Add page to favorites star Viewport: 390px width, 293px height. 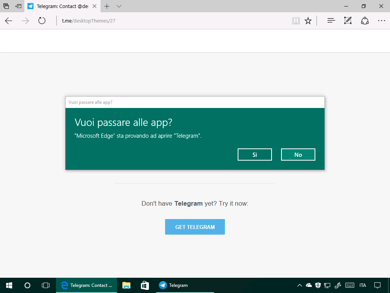pos(308,21)
